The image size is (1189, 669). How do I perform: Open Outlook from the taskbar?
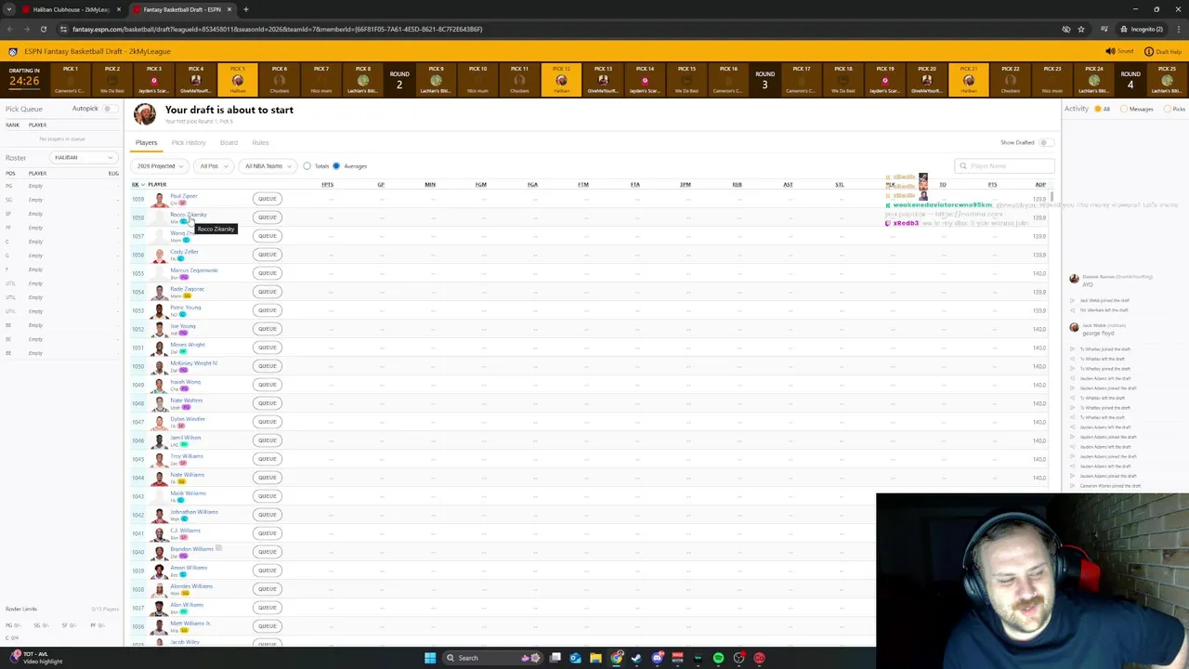tap(575, 658)
